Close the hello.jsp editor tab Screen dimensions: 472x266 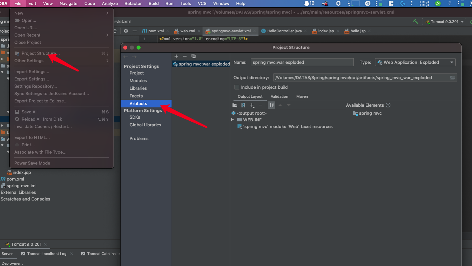tap(369, 31)
